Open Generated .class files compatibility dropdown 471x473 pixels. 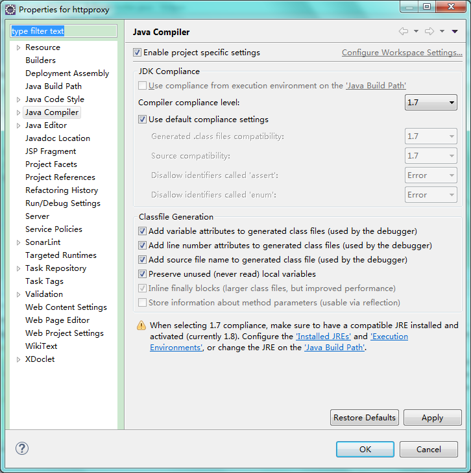coord(431,136)
